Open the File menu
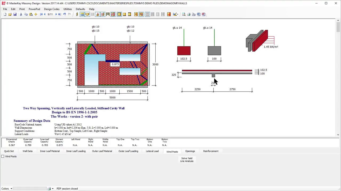Viewport: 341px width, 191px height. point(5,9)
